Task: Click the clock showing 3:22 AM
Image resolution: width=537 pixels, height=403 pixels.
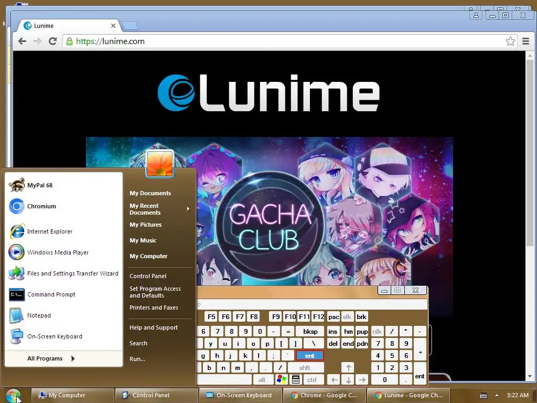Action: coord(518,396)
